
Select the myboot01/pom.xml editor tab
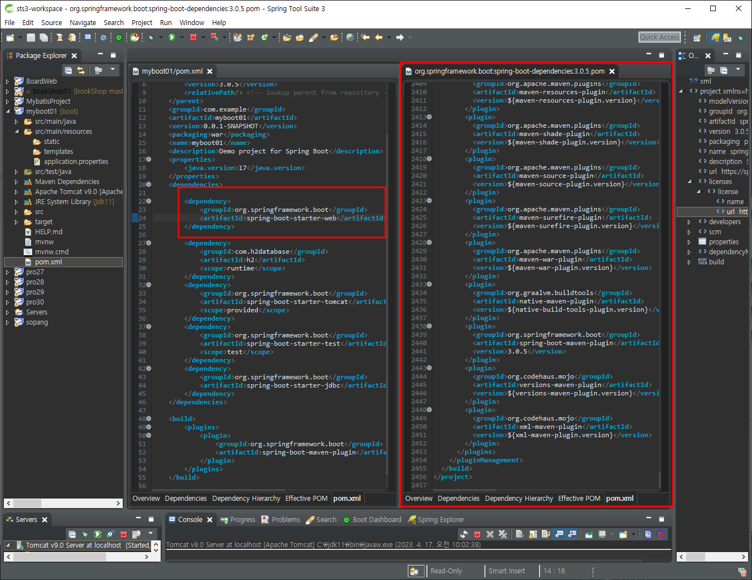click(x=172, y=71)
